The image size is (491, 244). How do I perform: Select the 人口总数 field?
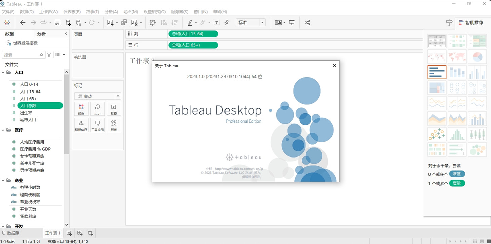[x=40, y=106]
